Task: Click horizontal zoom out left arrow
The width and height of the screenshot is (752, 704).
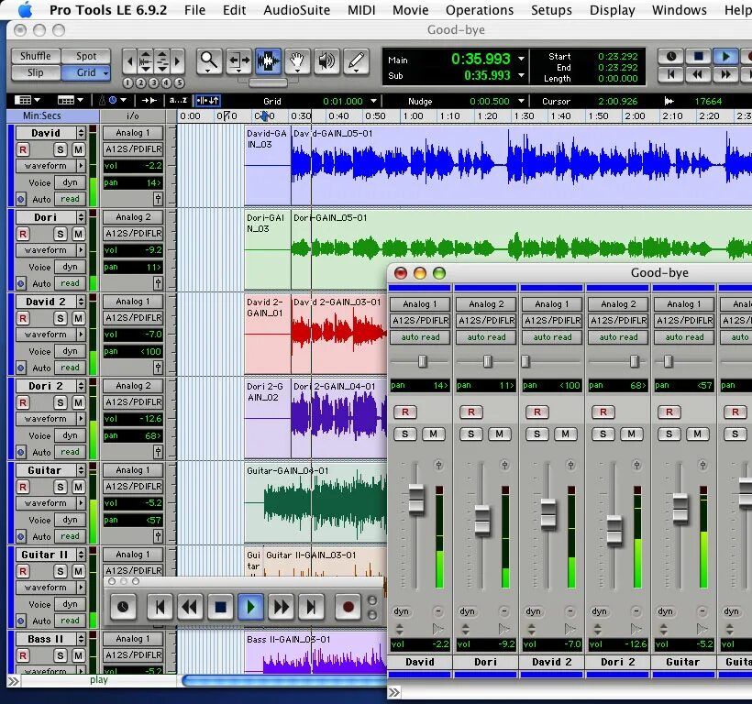Action: pos(129,61)
